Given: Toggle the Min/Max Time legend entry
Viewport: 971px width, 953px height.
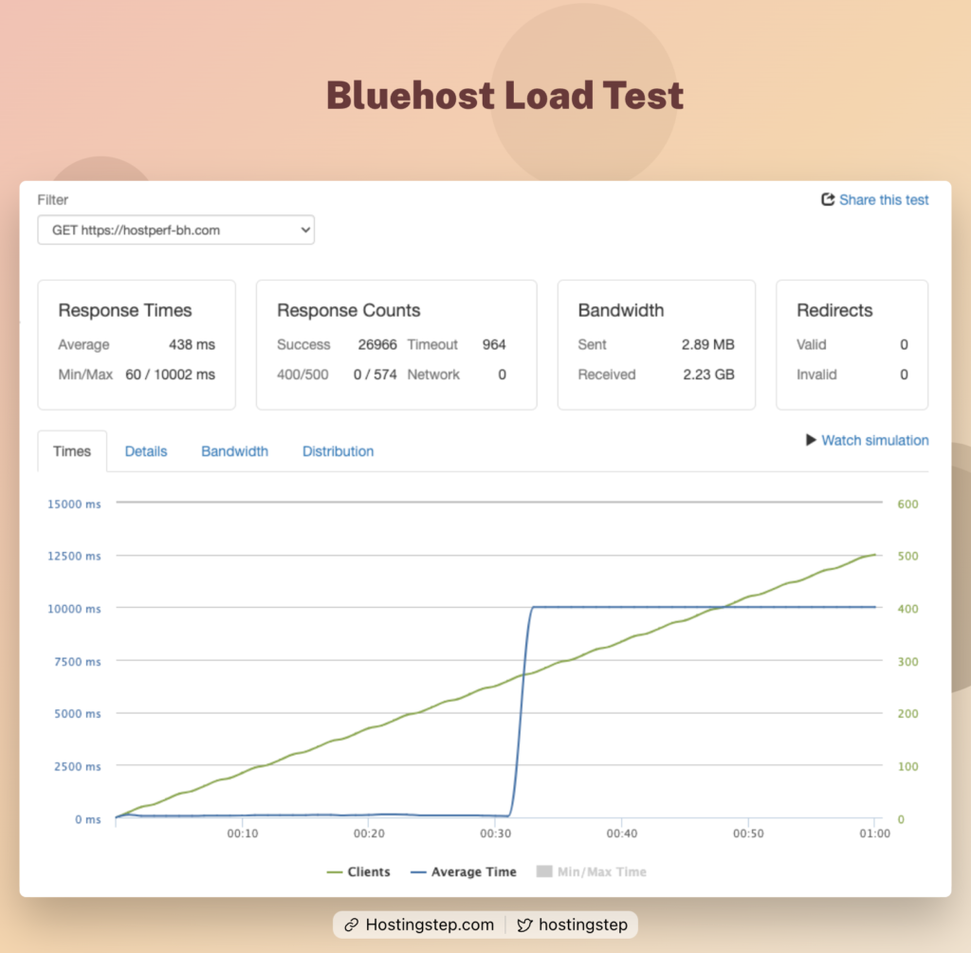Looking at the screenshot, I should point(592,871).
